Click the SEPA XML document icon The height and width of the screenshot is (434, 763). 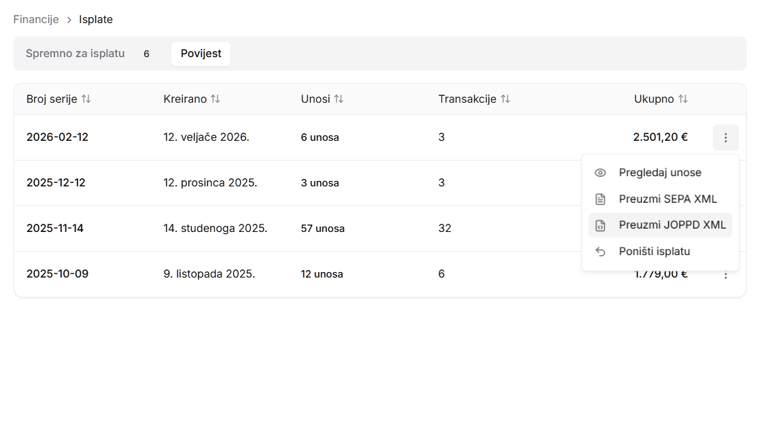coord(600,199)
